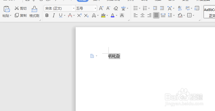The image size is (215, 111).
Task: Click the Cut (剪切) button
Action: coord(21,8)
